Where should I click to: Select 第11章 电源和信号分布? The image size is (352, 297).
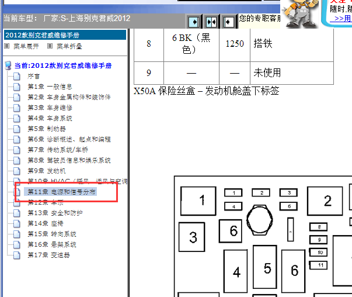tap(61, 192)
